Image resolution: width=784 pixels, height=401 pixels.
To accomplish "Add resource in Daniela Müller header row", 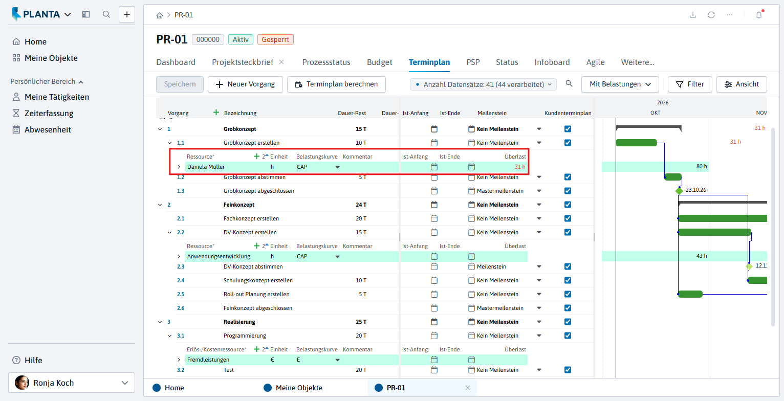I will (x=257, y=157).
